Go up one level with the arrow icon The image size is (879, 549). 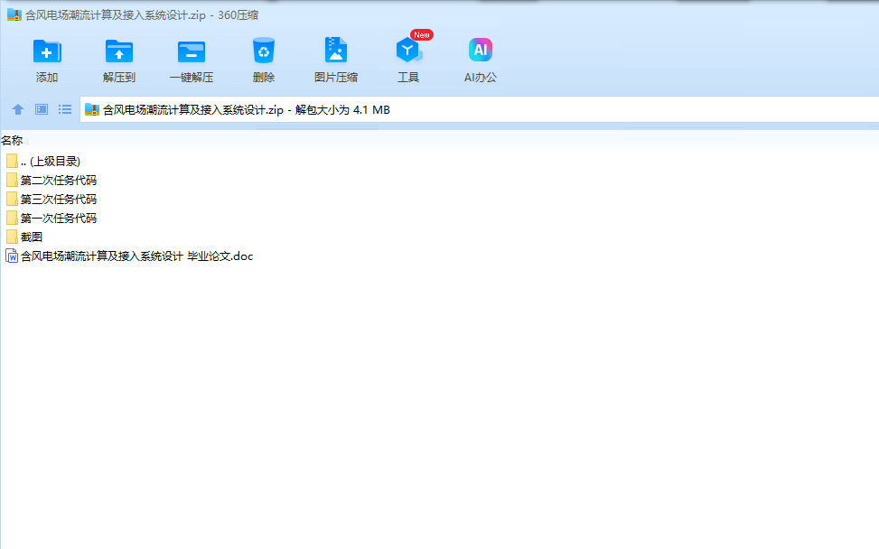(x=18, y=110)
